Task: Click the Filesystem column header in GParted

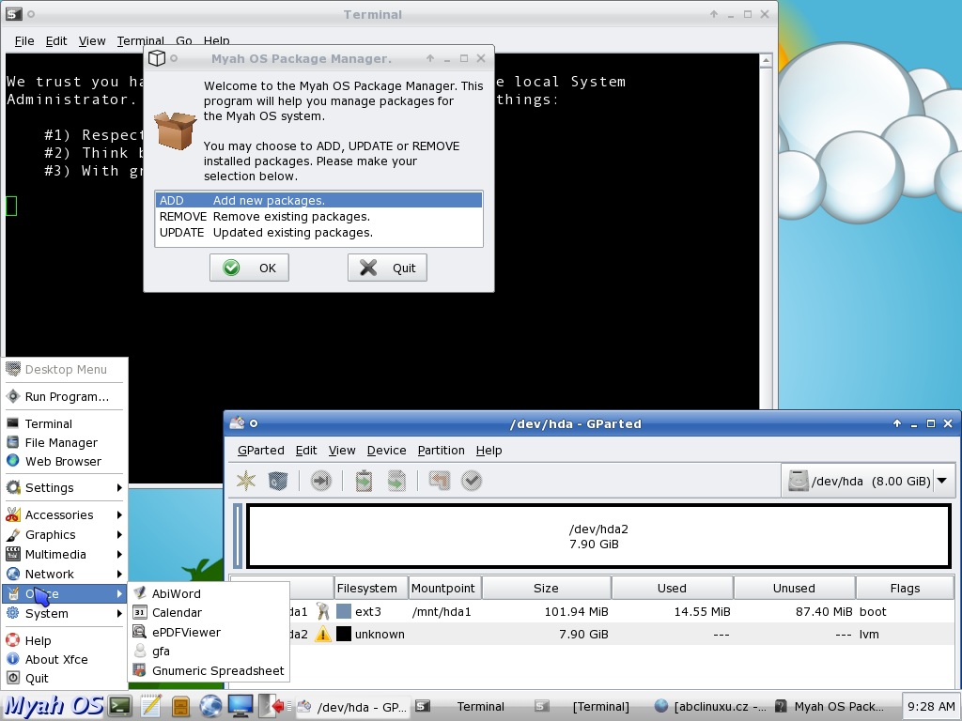Action: coord(371,588)
